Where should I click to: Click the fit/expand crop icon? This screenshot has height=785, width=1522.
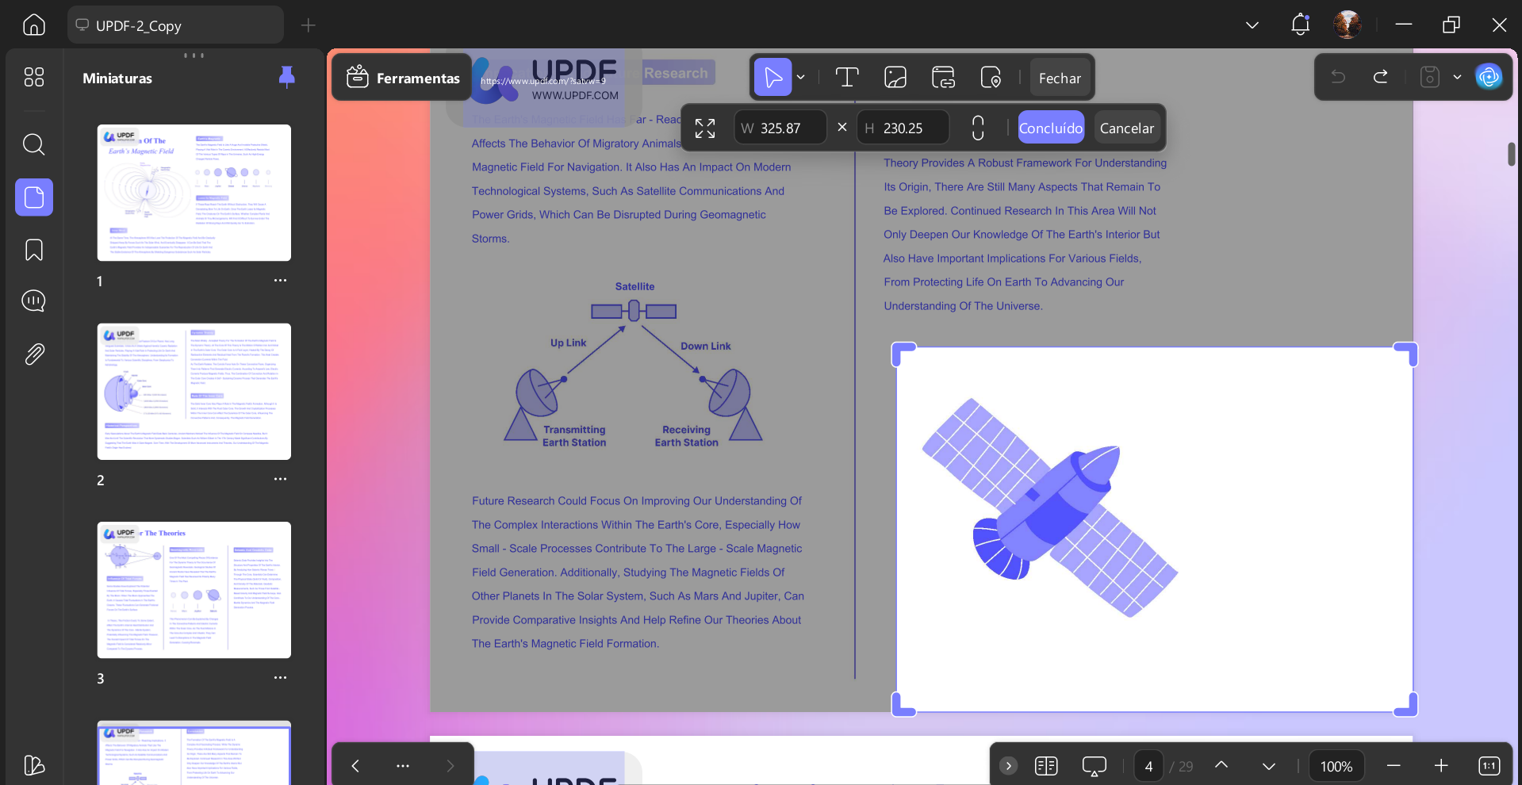click(705, 128)
